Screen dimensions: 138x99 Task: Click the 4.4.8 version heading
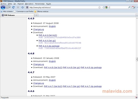click(x=31, y=53)
